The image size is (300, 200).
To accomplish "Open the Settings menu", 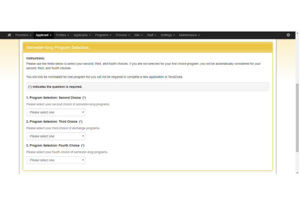I will 168,35.
